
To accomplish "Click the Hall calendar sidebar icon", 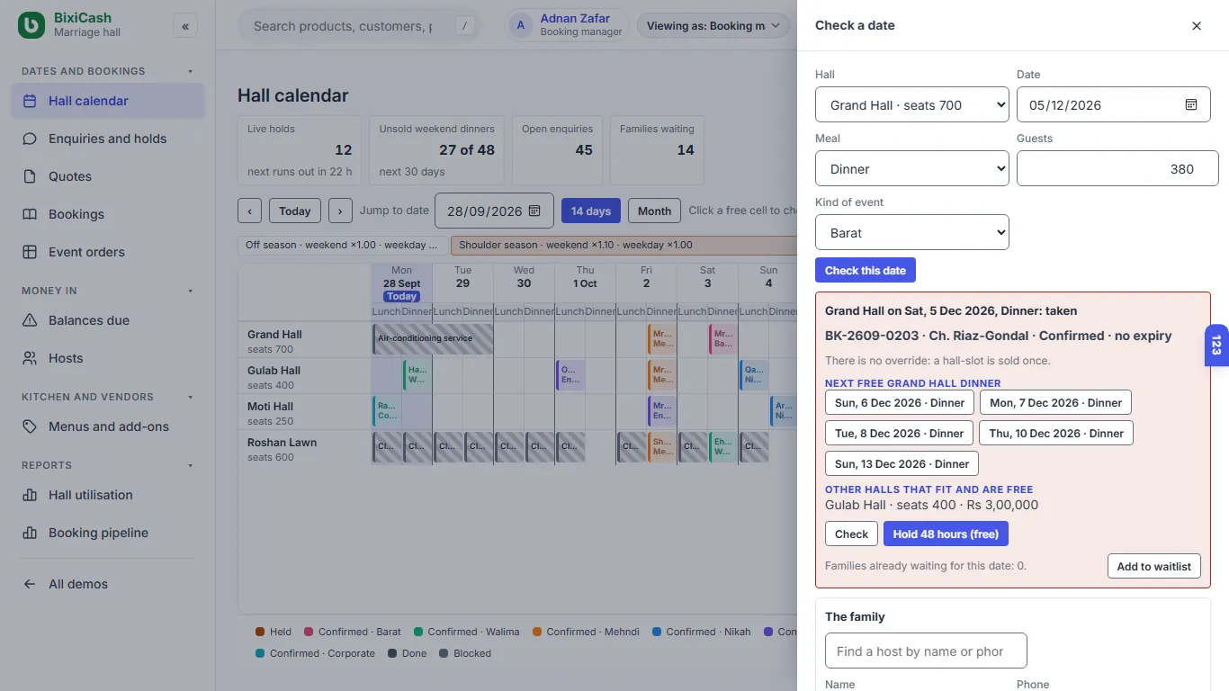I will coord(30,101).
